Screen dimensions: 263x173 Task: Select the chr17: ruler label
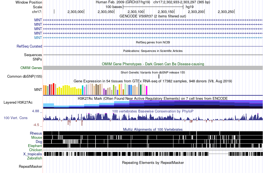[x=37, y=12]
